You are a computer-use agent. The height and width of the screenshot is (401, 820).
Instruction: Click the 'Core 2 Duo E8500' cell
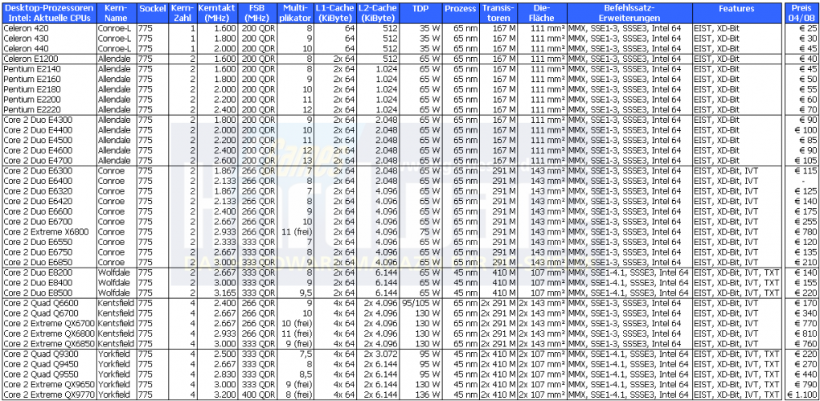tap(50, 293)
